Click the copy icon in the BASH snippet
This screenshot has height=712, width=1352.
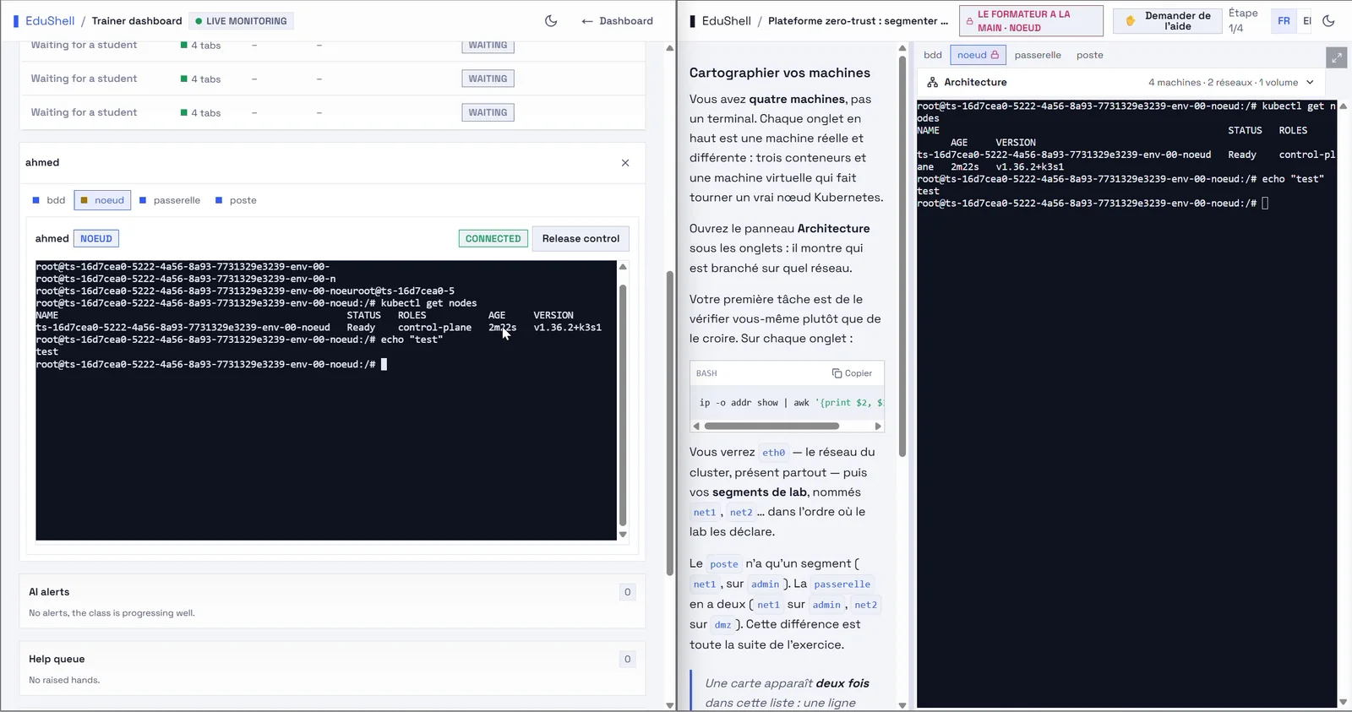837,373
